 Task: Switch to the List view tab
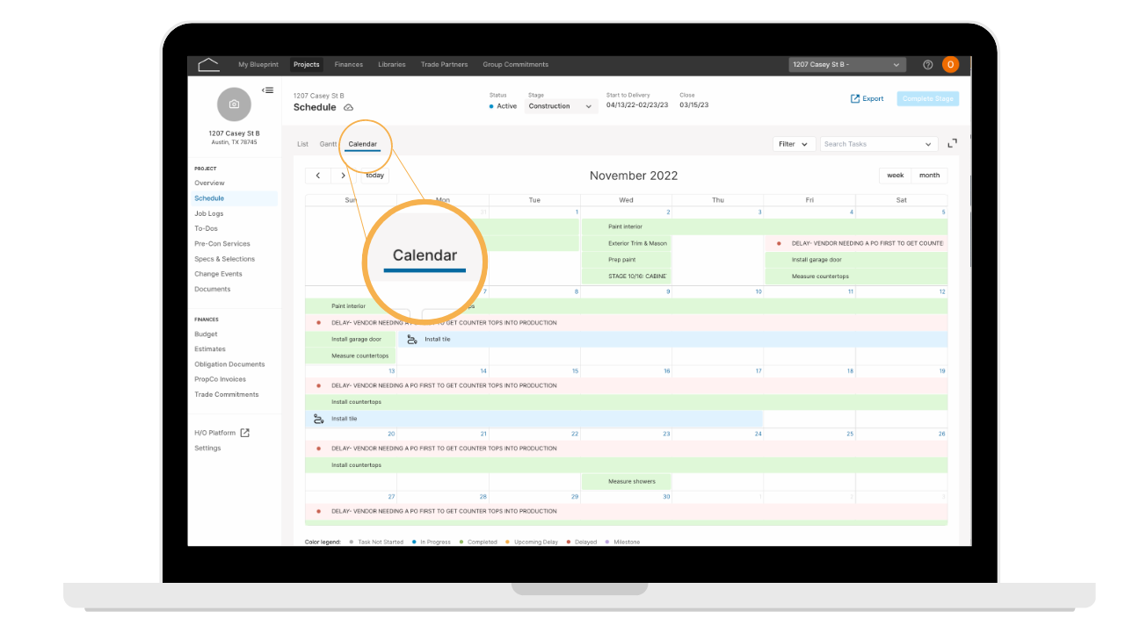pyautogui.click(x=303, y=144)
